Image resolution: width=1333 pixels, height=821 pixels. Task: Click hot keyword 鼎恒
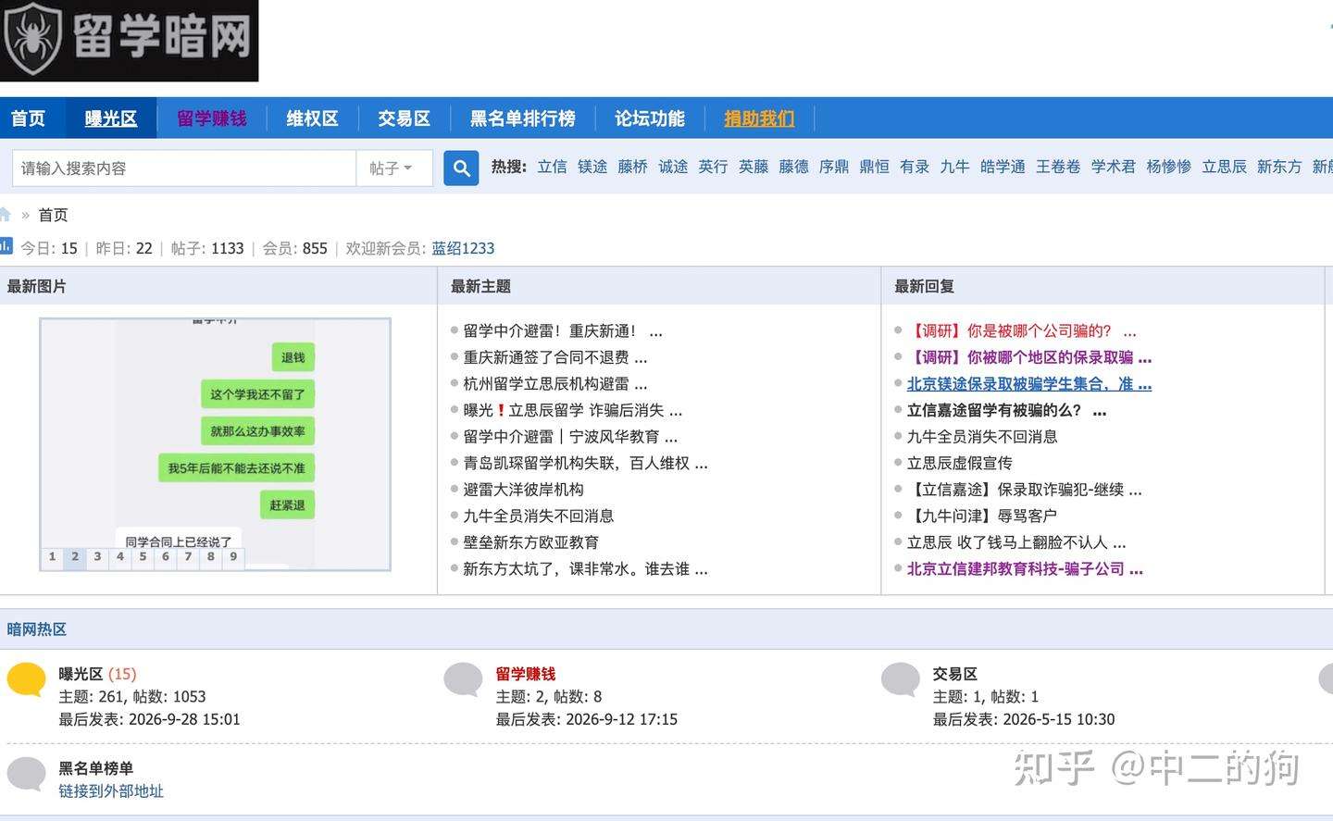pos(875,167)
